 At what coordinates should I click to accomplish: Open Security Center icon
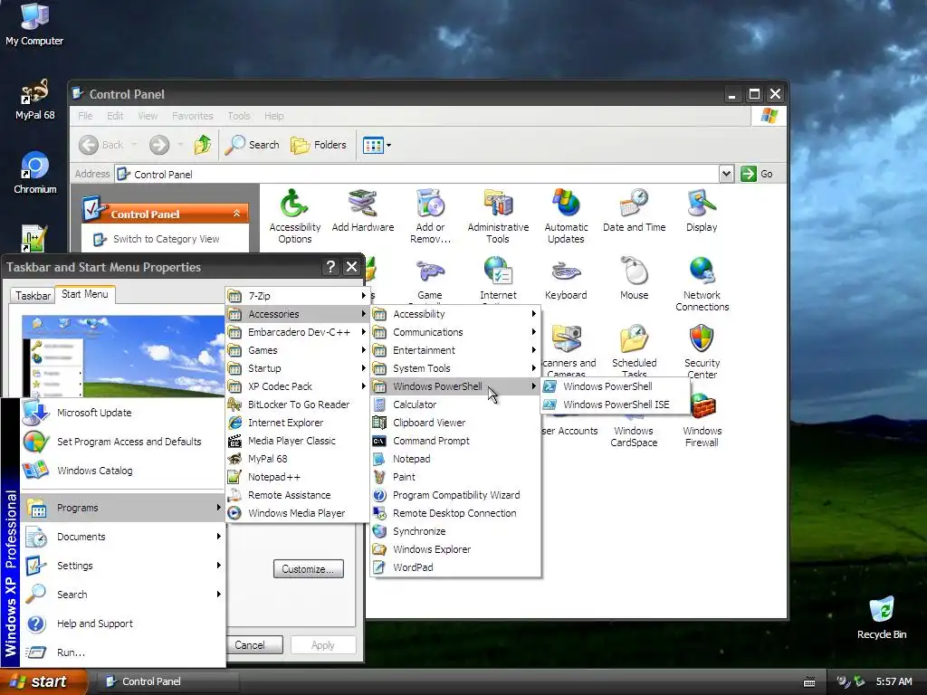click(702, 351)
